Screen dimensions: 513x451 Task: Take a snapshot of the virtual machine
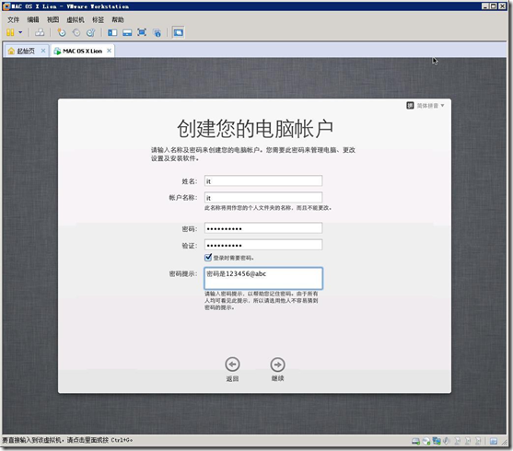click(62, 32)
